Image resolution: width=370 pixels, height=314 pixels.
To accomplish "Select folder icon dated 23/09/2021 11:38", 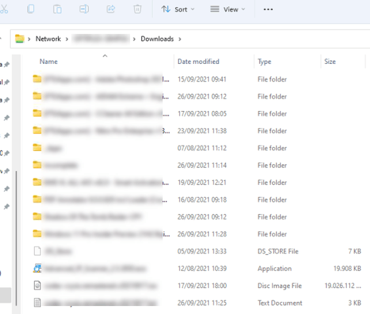I will tap(37, 130).
